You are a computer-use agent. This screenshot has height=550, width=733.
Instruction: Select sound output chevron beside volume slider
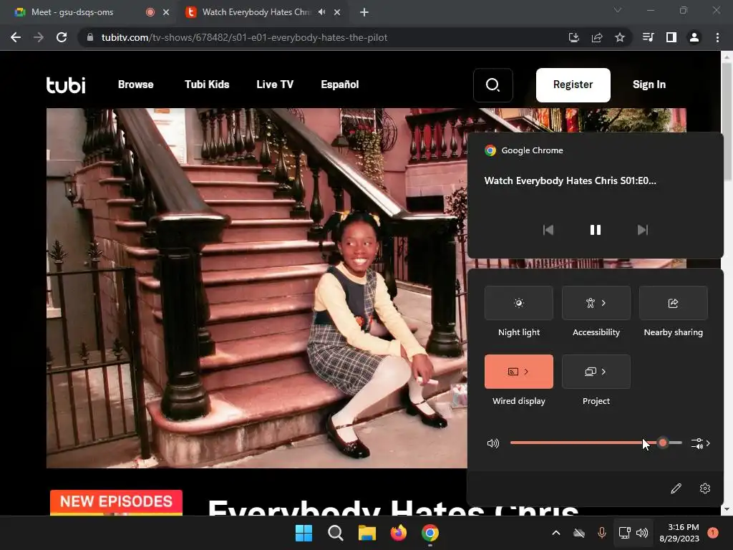pyautogui.click(x=700, y=443)
